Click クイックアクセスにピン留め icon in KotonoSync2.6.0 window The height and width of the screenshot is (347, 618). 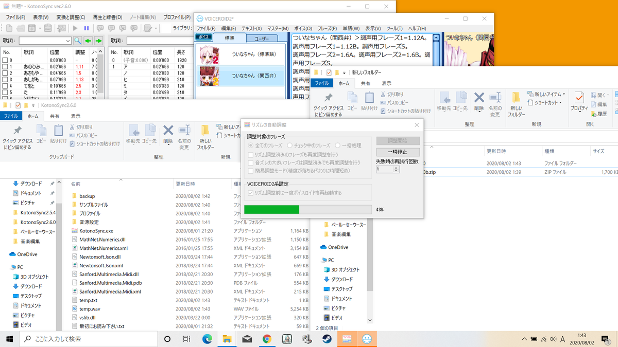(x=18, y=131)
